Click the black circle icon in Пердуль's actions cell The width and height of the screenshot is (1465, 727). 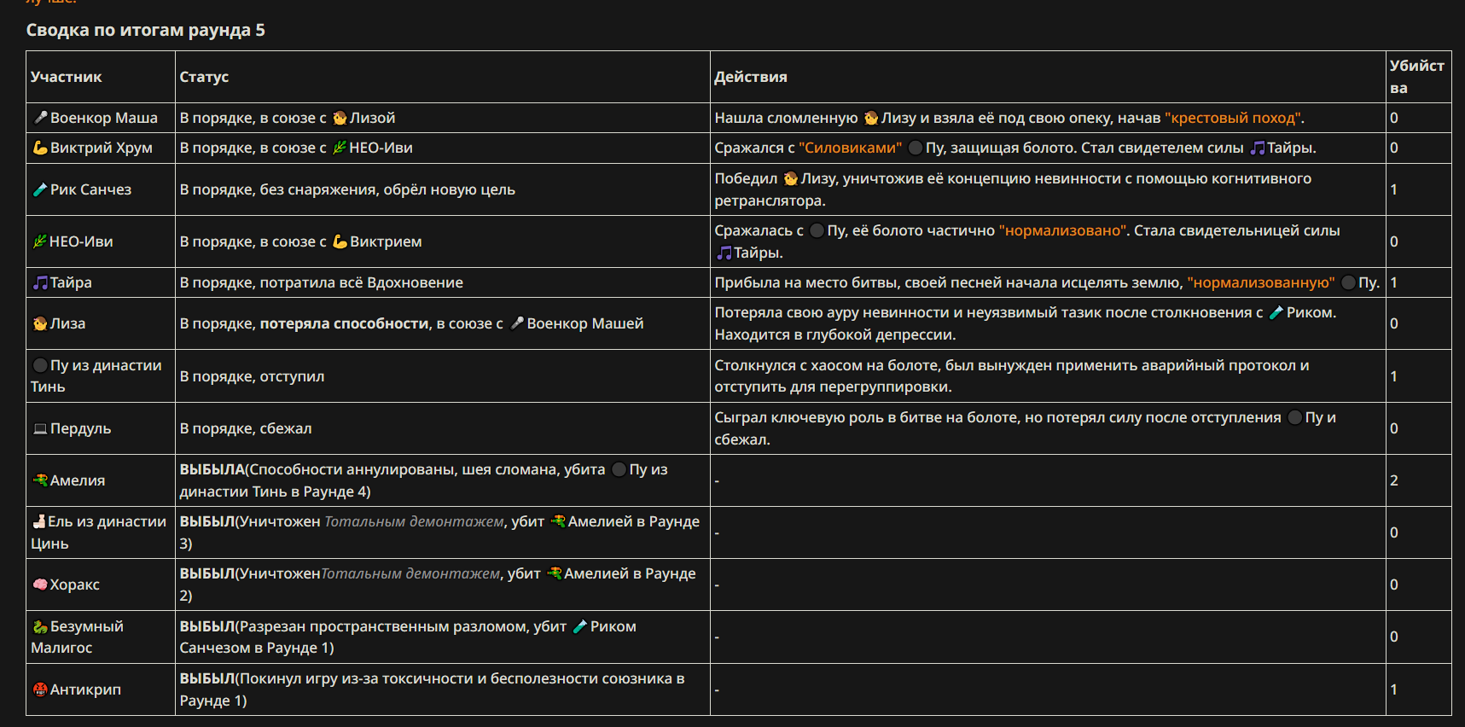pos(1295,417)
